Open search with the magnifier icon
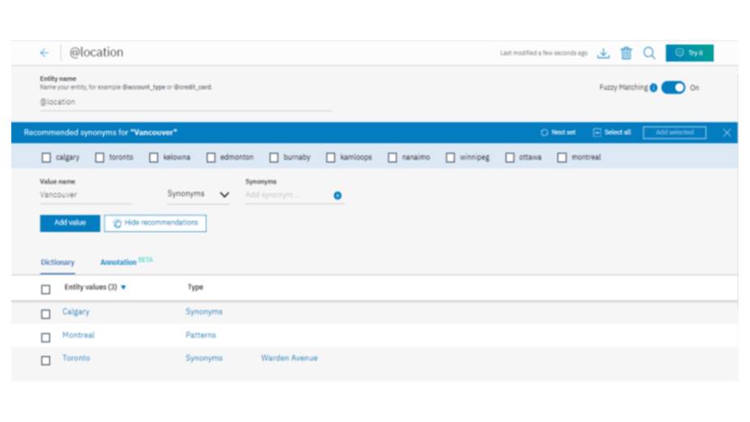Screen dimensions: 750x422 click(x=649, y=53)
